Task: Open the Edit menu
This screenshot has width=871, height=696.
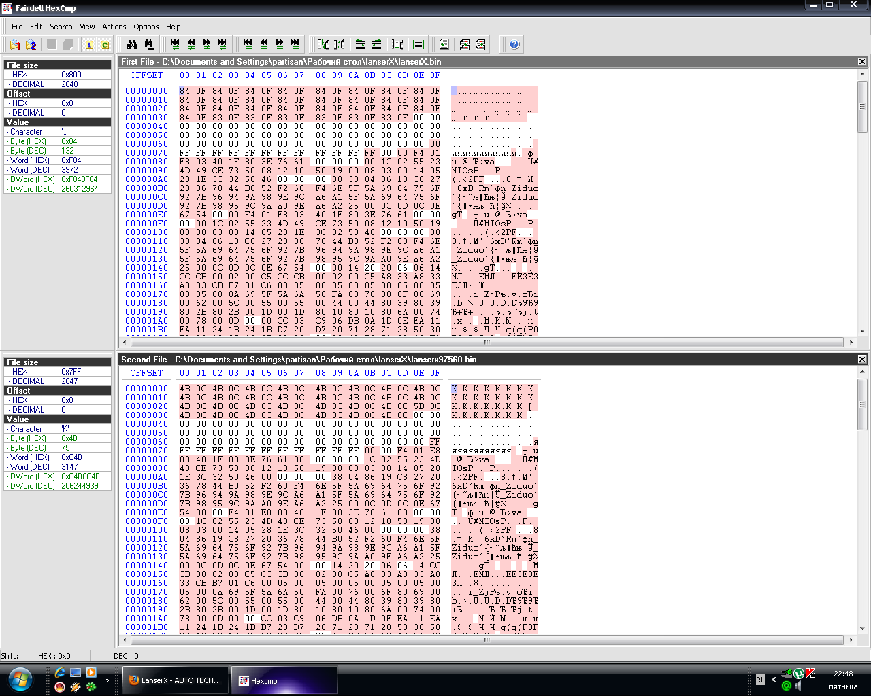Action: 36,27
